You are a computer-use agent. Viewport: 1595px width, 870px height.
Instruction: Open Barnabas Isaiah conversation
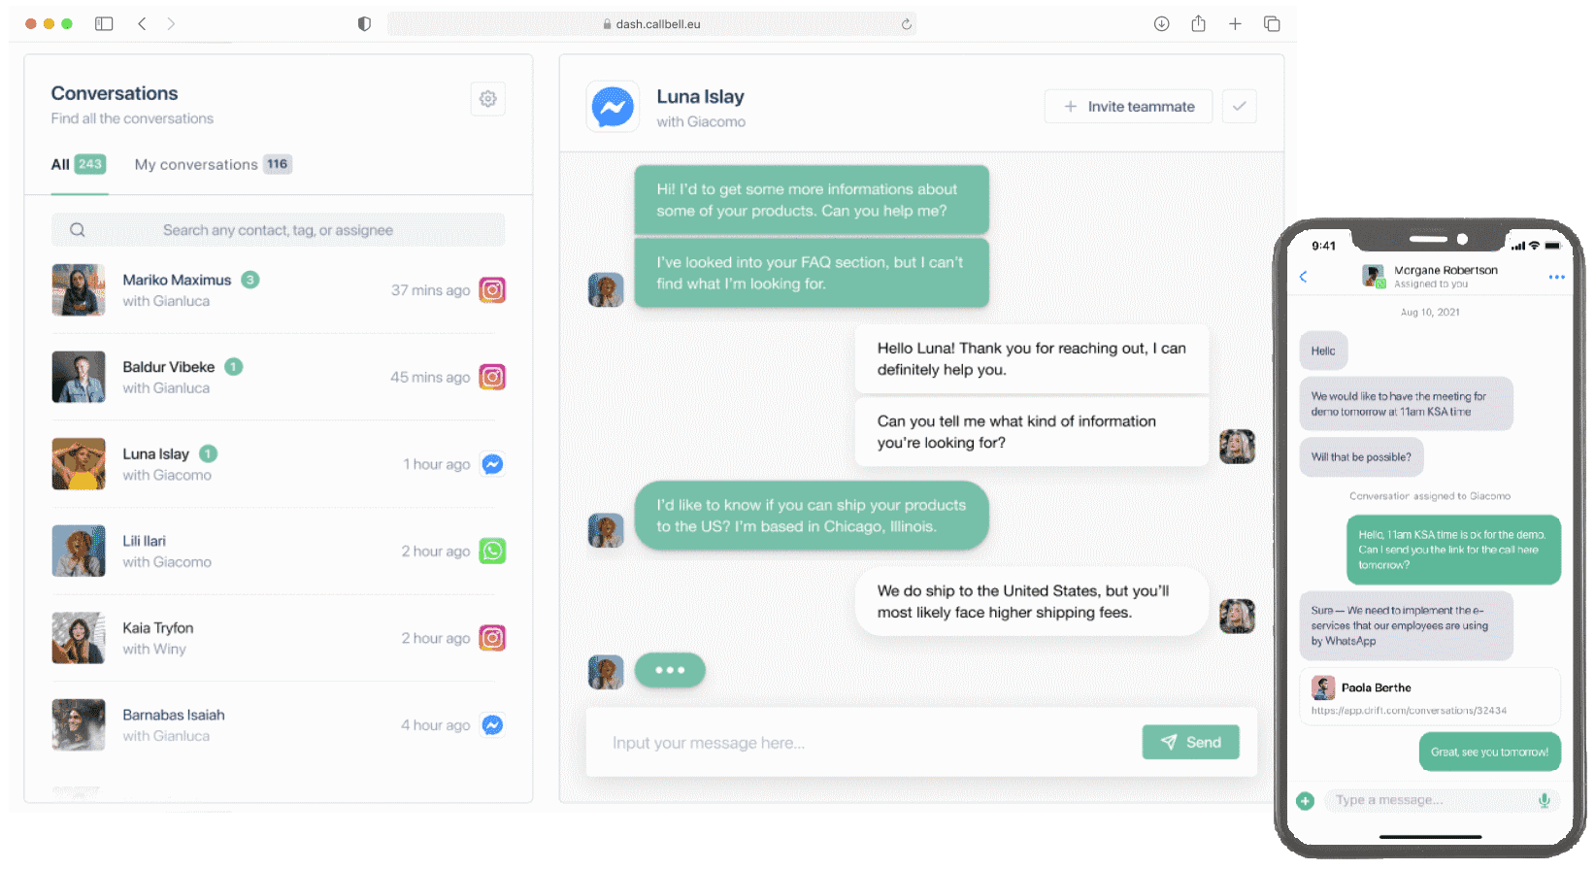click(x=279, y=725)
